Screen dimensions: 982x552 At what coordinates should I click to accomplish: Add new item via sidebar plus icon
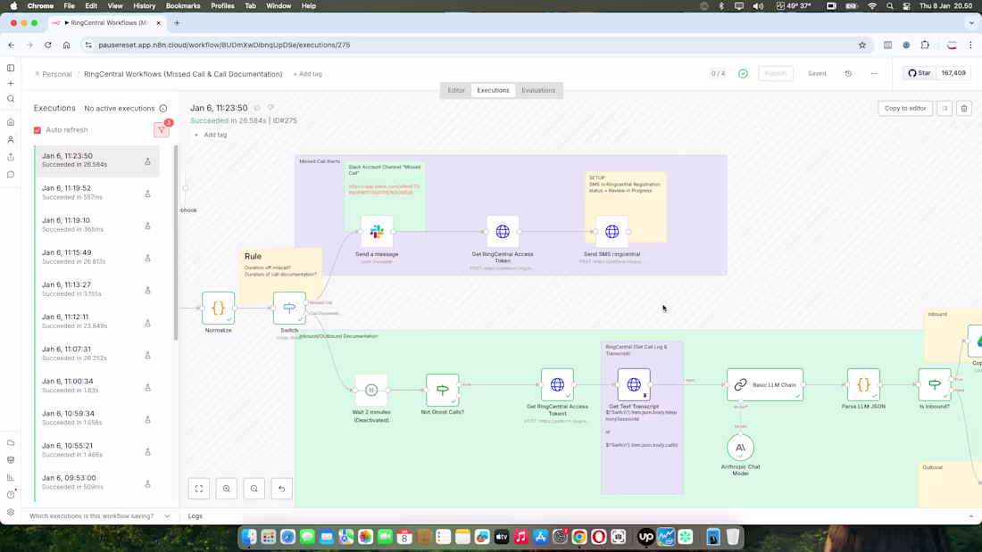pos(11,83)
